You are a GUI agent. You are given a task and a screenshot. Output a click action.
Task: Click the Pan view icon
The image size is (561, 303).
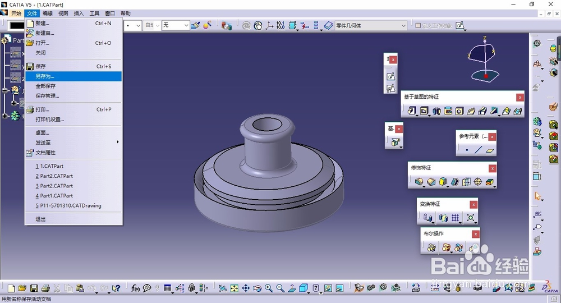[246, 288]
